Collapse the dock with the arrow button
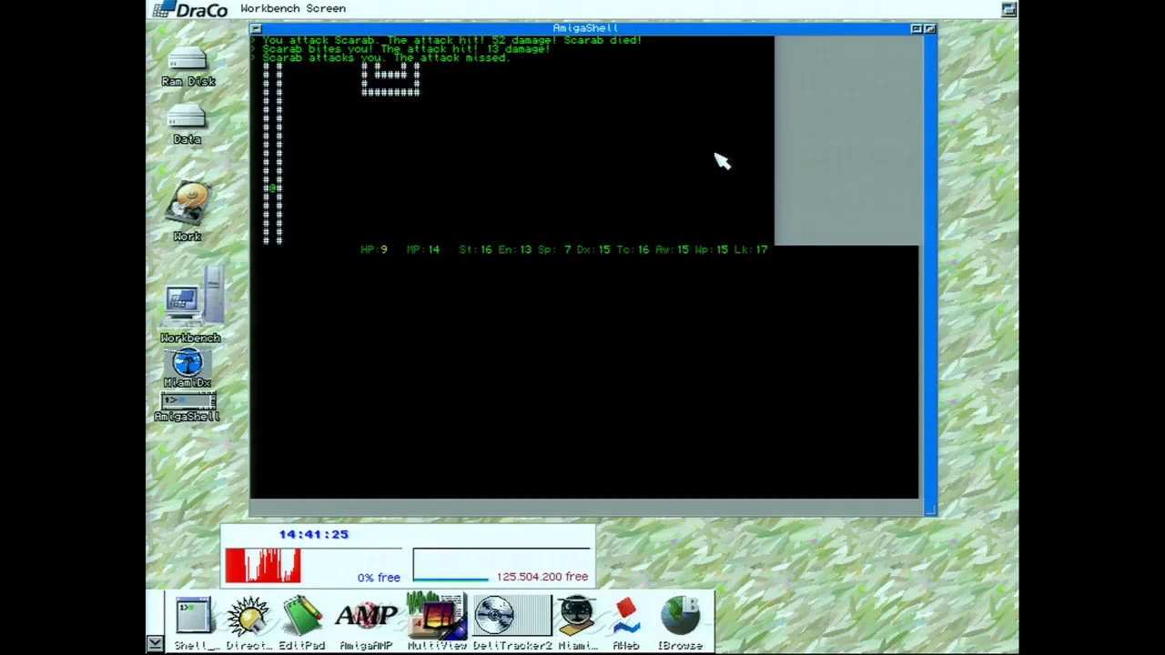The image size is (1165, 655). [155, 643]
